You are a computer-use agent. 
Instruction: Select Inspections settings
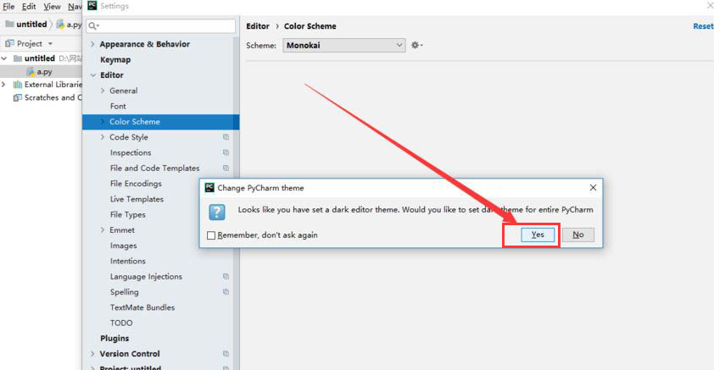coord(131,152)
